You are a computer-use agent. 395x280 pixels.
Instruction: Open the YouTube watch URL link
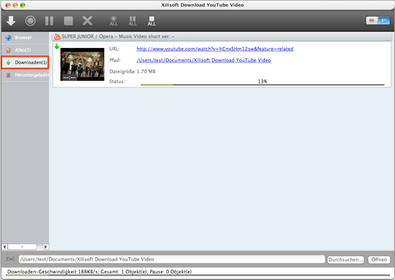[x=215, y=49]
